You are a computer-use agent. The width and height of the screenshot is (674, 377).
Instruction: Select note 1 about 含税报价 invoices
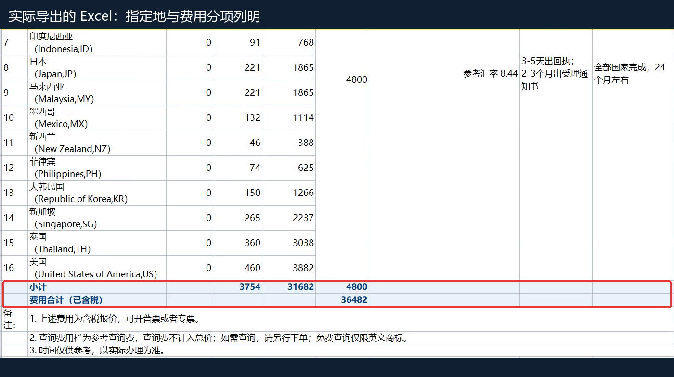[x=350, y=319]
